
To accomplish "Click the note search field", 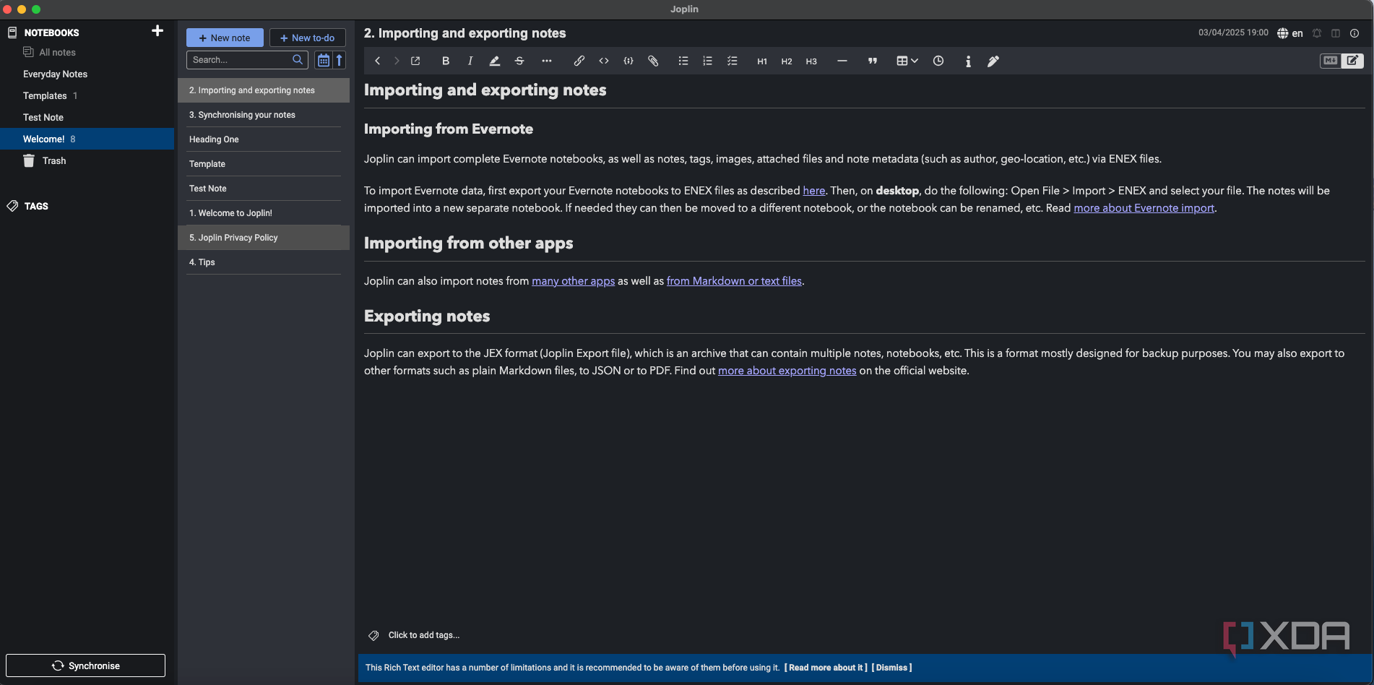I will [x=247, y=60].
